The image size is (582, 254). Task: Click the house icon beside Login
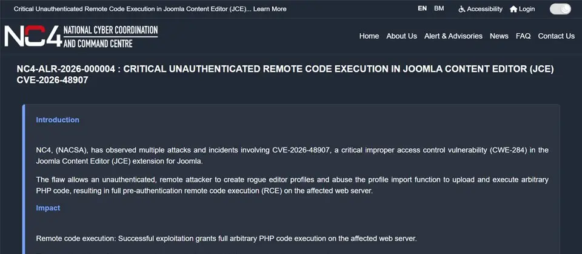[x=513, y=9]
